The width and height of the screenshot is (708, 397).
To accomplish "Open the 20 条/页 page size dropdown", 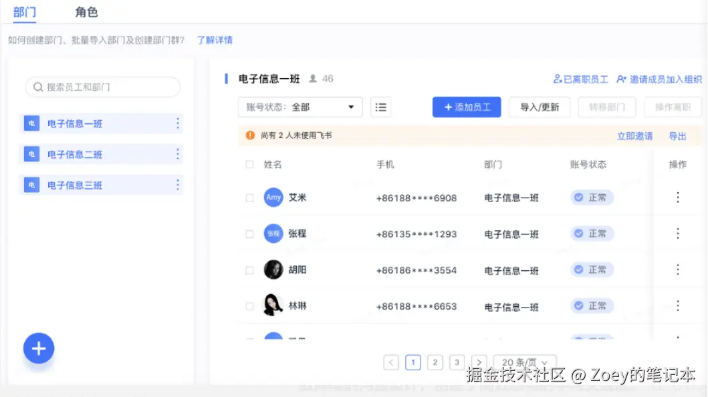I will coord(525,362).
